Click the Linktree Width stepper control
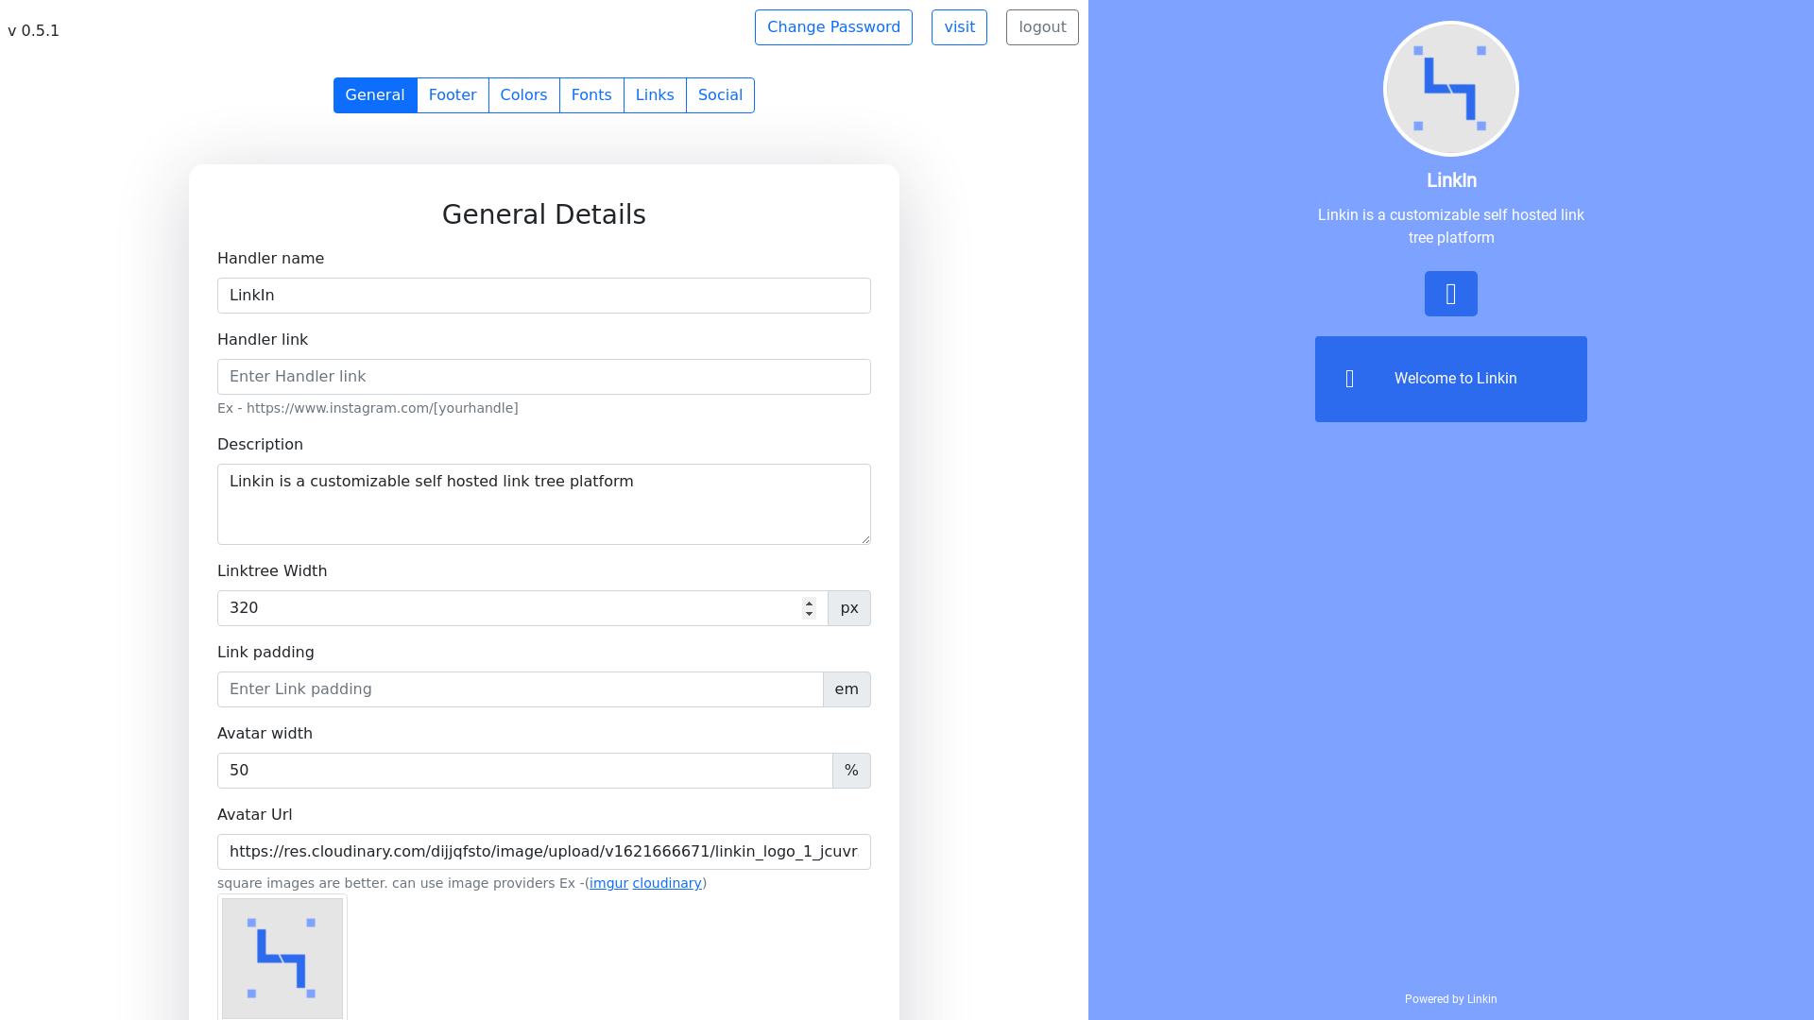The height and width of the screenshot is (1020, 1814). click(809, 608)
